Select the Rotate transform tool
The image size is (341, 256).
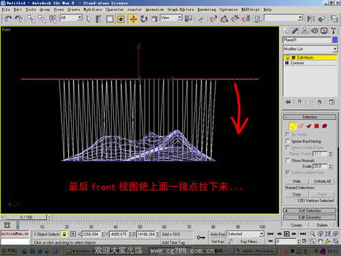tap(144, 19)
